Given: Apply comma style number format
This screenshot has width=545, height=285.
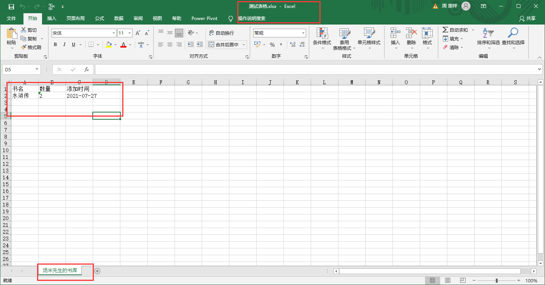Looking at the screenshot, I should tap(281, 45).
